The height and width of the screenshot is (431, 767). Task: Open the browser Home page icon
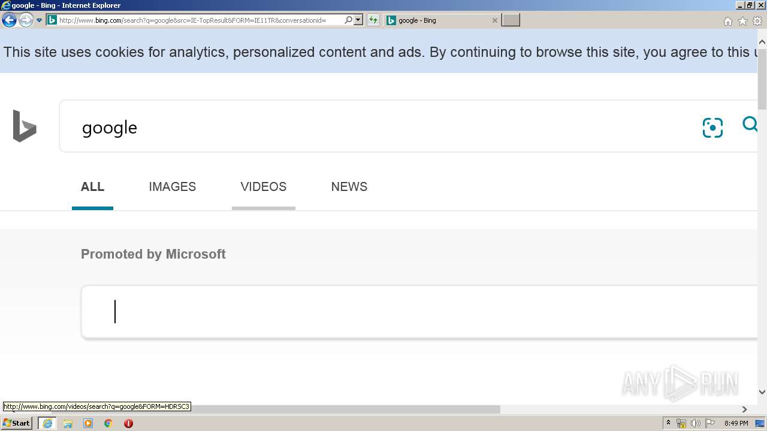pos(727,21)
